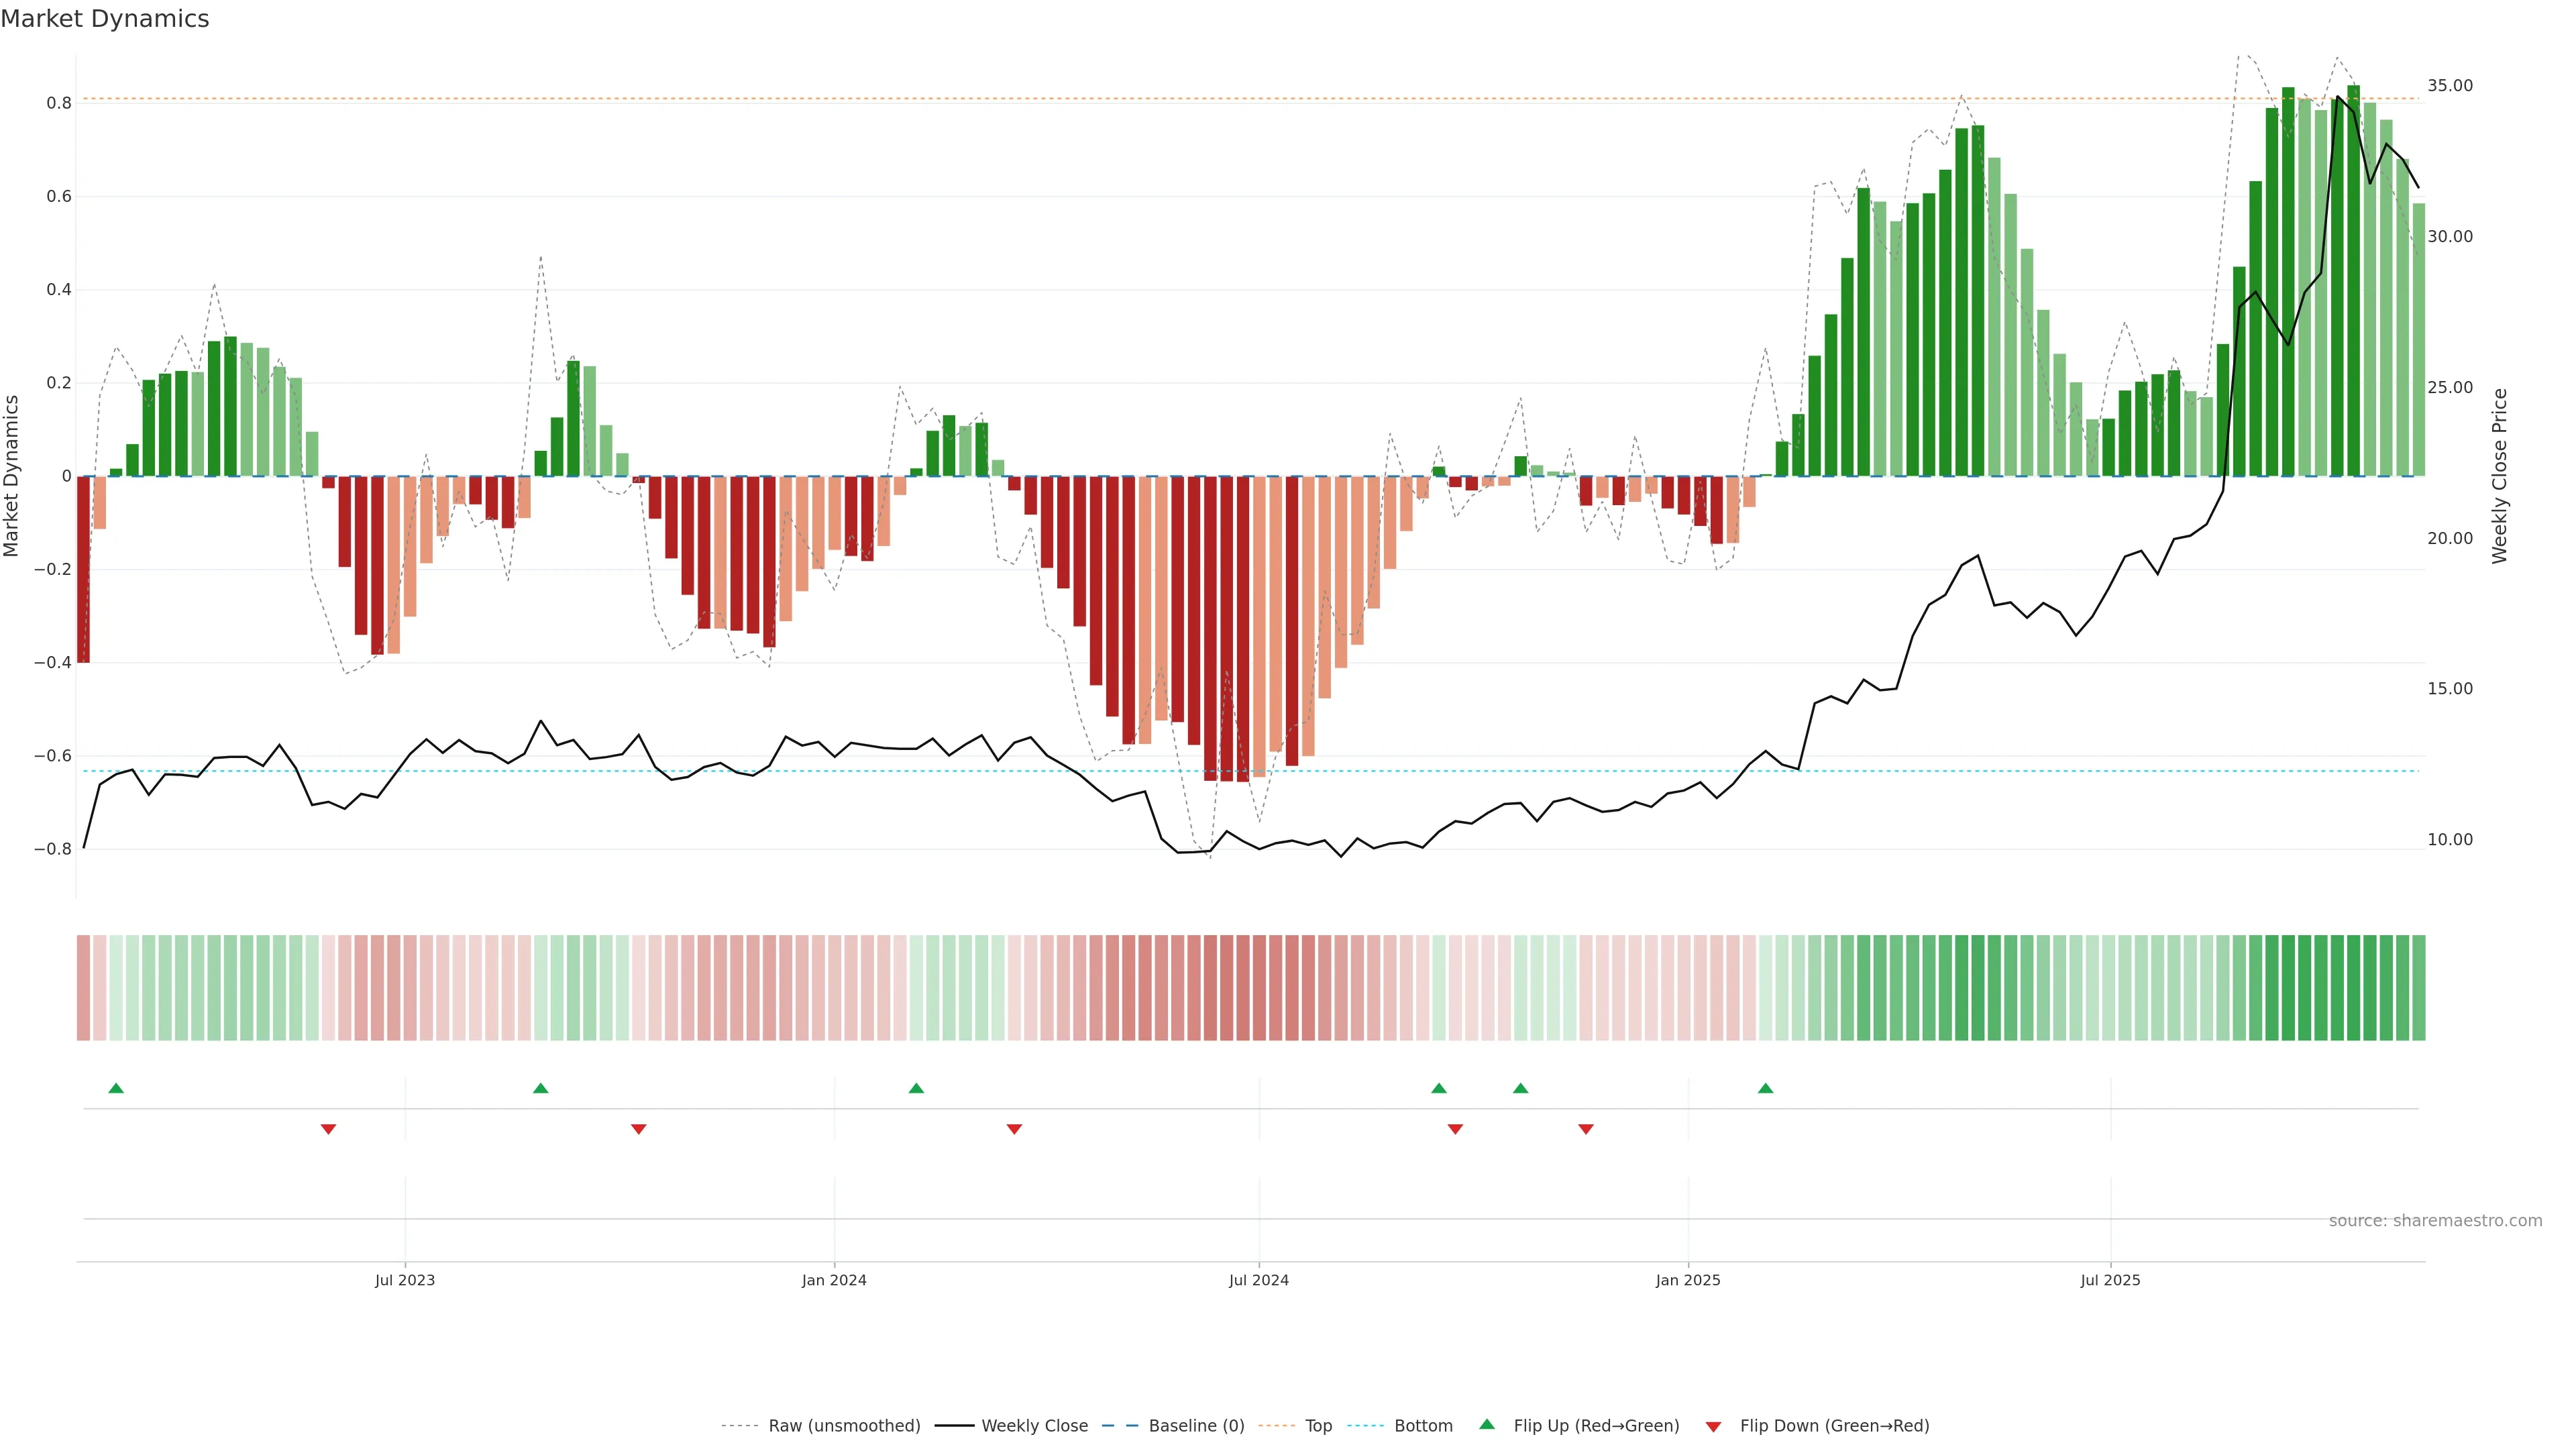
Task: Click the red Flip Down legend triangle icon
Action: point(1713,1427)
